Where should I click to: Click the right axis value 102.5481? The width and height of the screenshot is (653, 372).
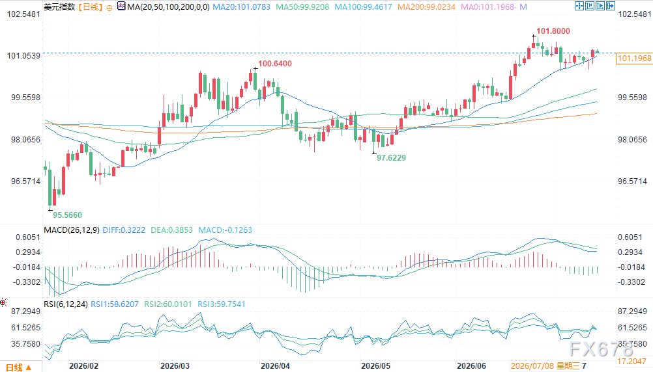point(635,14)
